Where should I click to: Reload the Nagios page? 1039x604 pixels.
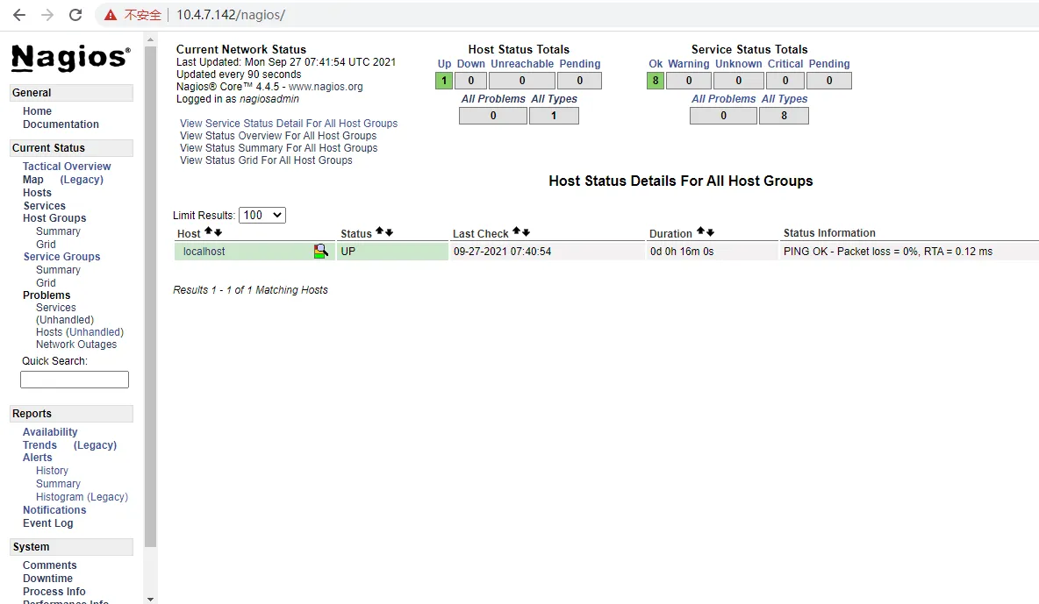(x=75, y=15)
